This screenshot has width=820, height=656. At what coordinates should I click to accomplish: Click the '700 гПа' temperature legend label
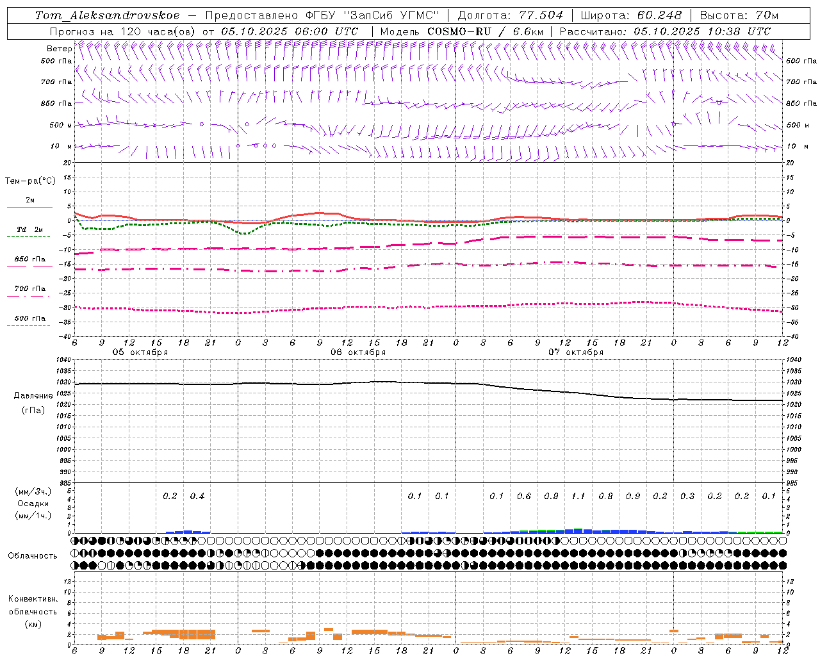pyautogui.click(x=30, y=288)
